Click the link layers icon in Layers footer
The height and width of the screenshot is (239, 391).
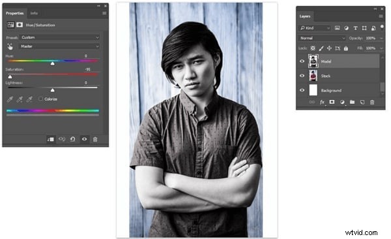pos(311,102)
